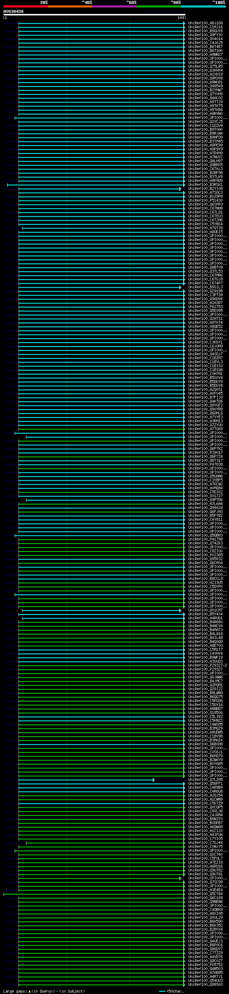The height and width of the screenshot is (994, 229).
Task: Select hit label UniRef100_Q56FF1
Action: pos(205,783)
